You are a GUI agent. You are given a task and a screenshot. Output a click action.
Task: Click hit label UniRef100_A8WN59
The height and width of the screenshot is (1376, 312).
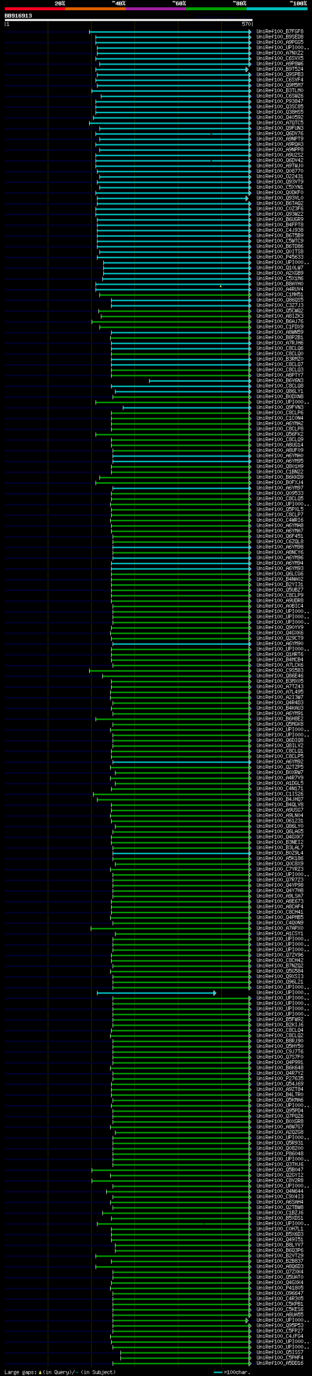tap(280, 332)
